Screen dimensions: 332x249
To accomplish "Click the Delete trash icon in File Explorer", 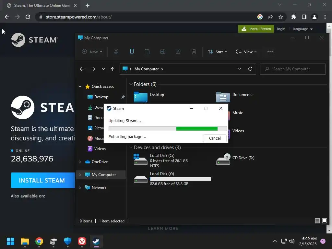I will pos(194,52).
